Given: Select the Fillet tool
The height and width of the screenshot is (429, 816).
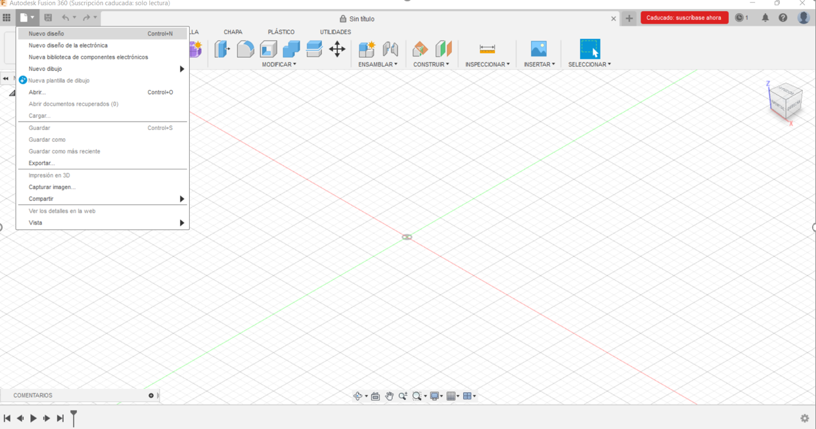Looking at the screenshot, I should pos(245,49).
